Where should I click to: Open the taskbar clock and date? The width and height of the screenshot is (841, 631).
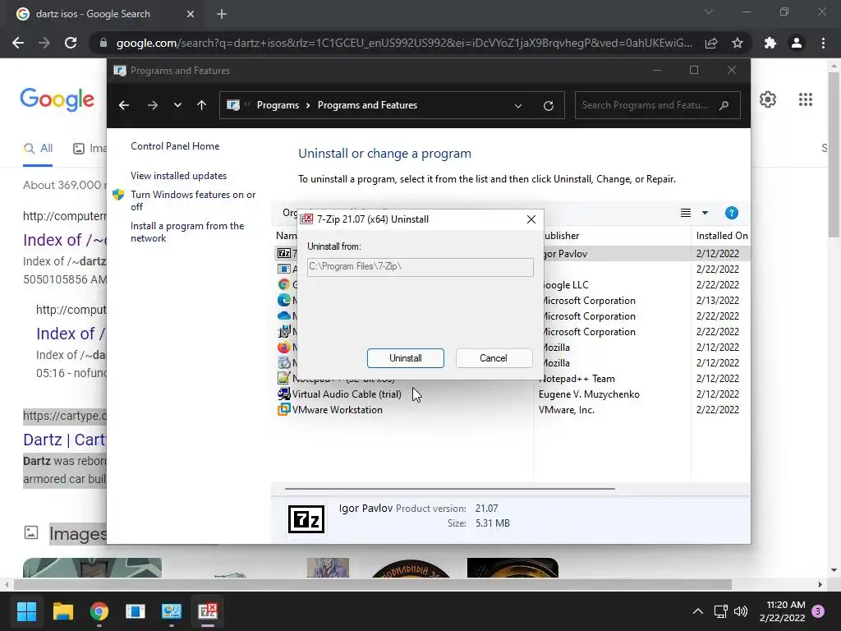tap(782, 611)
